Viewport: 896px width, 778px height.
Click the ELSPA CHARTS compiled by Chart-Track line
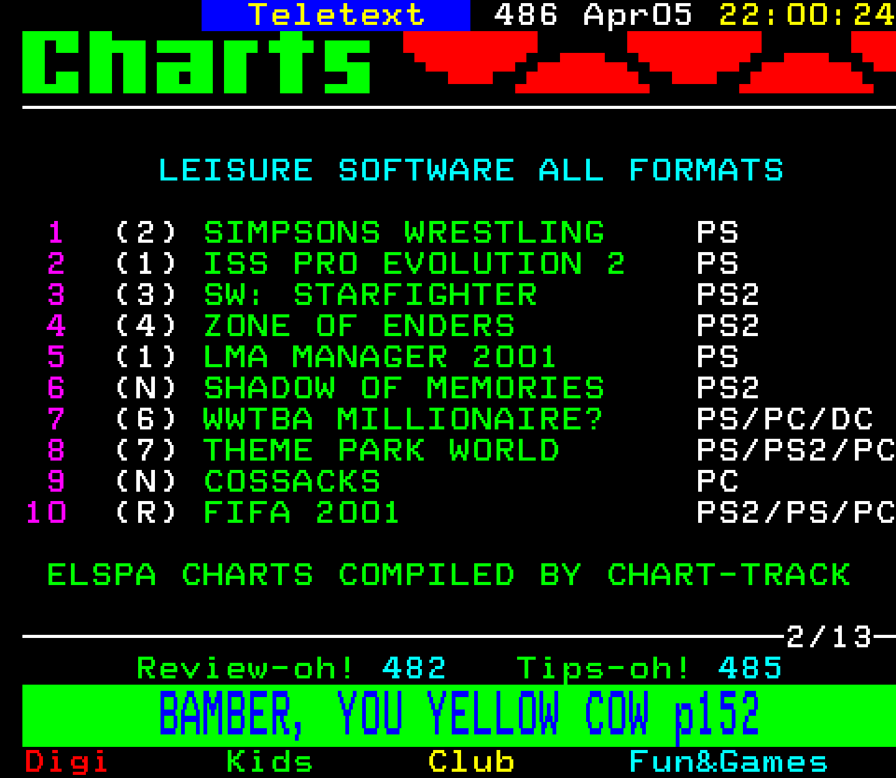coord(449,574)
